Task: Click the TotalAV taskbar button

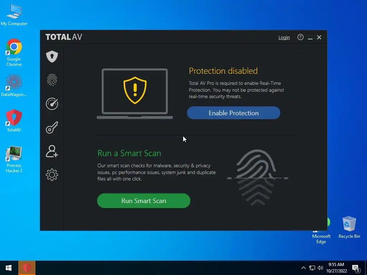Action: (x=27, y=268)
